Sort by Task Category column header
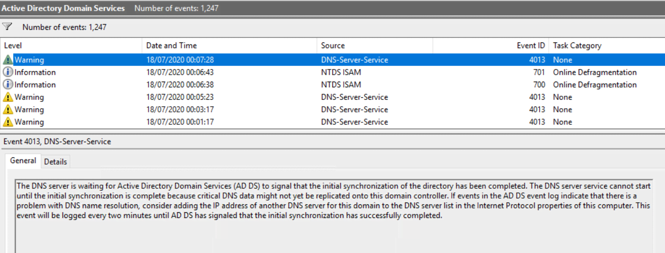Image resolution: width=665 pixels, height=253 pixels. (607, 45)
